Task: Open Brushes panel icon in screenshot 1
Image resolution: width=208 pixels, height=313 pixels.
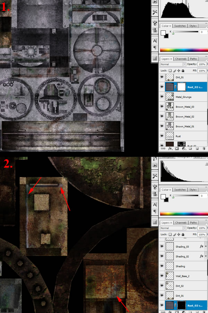Action: point(155,23)
